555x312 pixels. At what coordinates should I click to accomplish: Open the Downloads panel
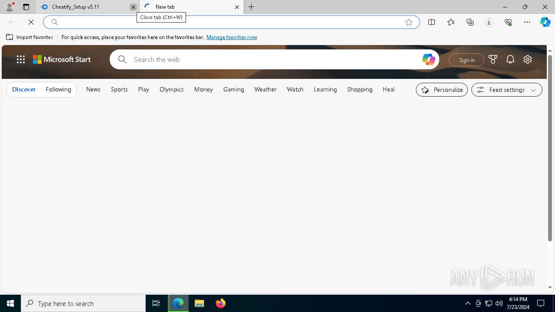489,22
